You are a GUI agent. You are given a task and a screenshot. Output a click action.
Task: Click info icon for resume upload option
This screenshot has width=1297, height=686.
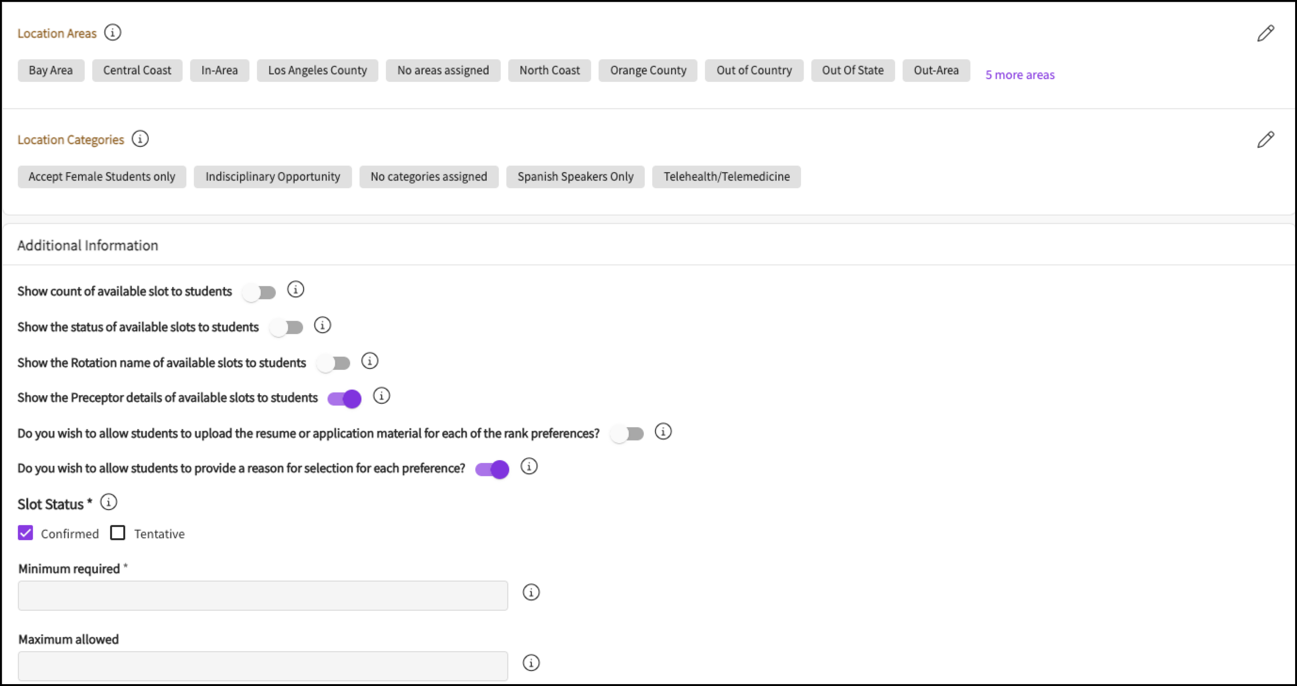coord(663,432)
